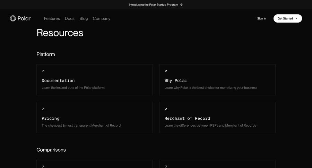312x168 pixels.
Task: Click the arrow next to Startup Program announcement
Action: pyautogui.click(x=181, y=5)
